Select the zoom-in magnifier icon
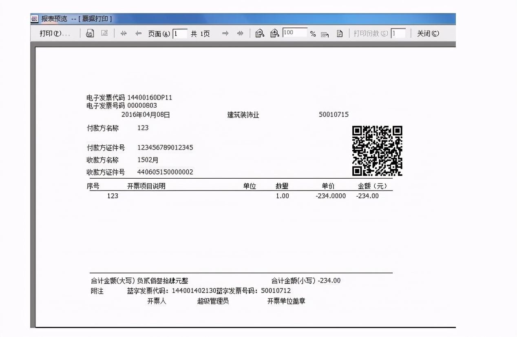Screen dimensions: 517x337 (274, 33)
